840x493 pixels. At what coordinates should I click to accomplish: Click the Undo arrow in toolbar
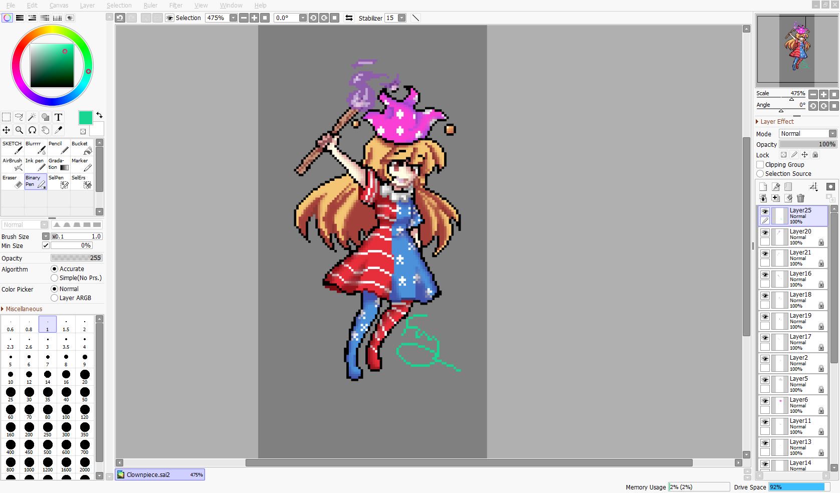(x=120, y=18)
